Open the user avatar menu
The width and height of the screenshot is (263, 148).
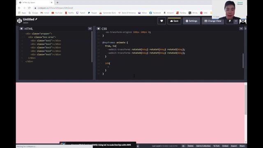243,21
